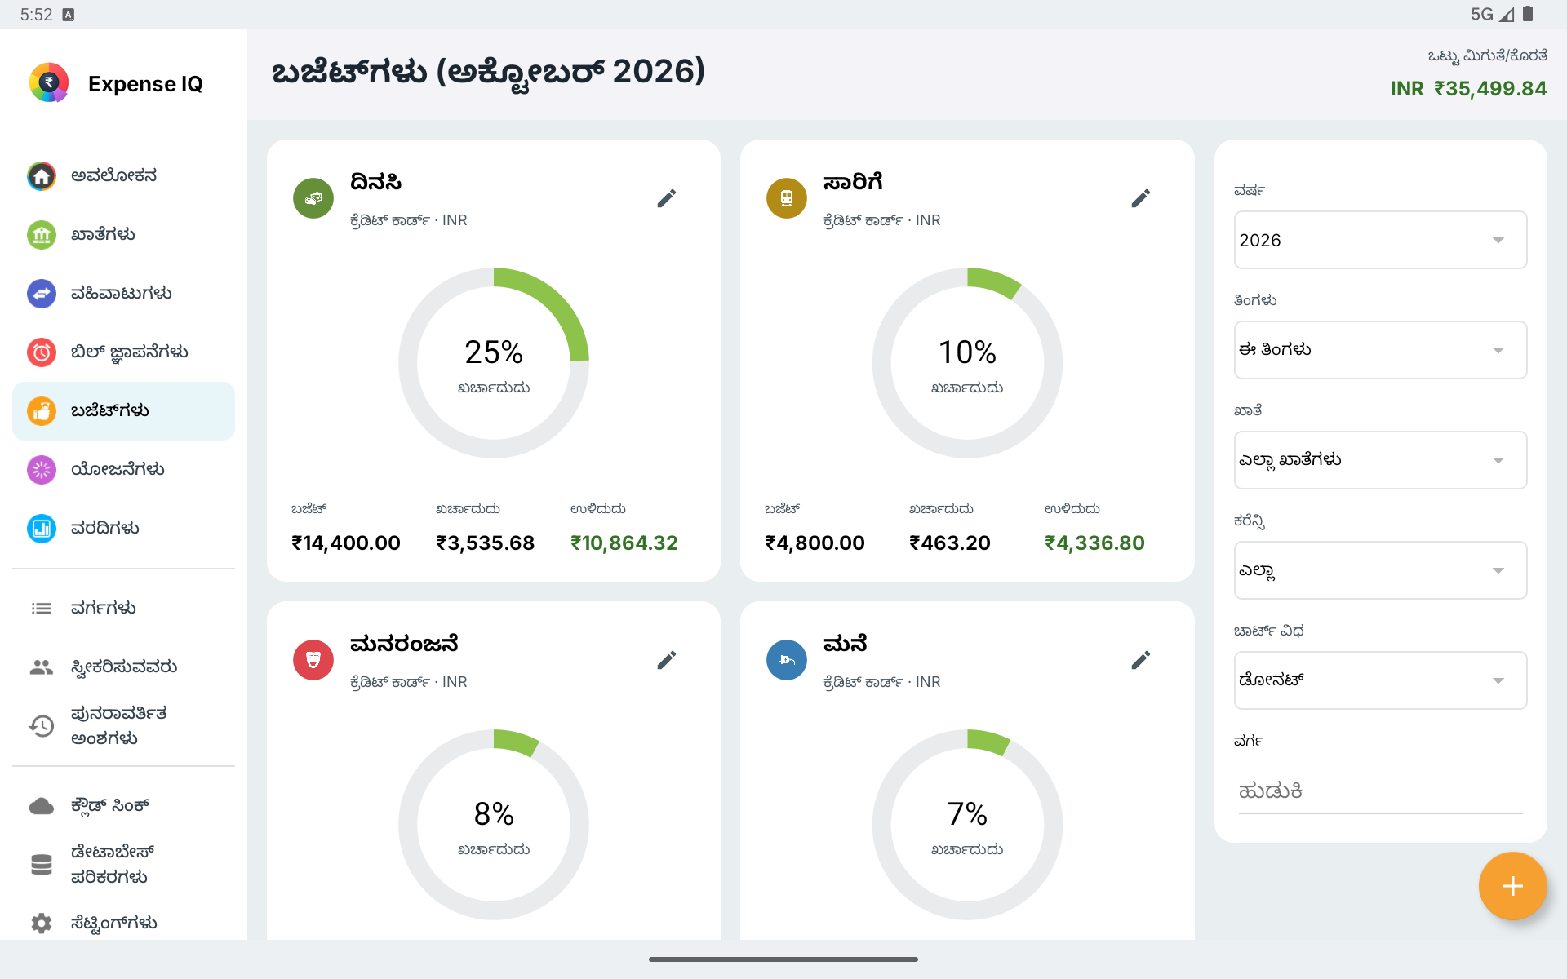Open the ಅವಲೋಕನ home icon

coord(42,176)
